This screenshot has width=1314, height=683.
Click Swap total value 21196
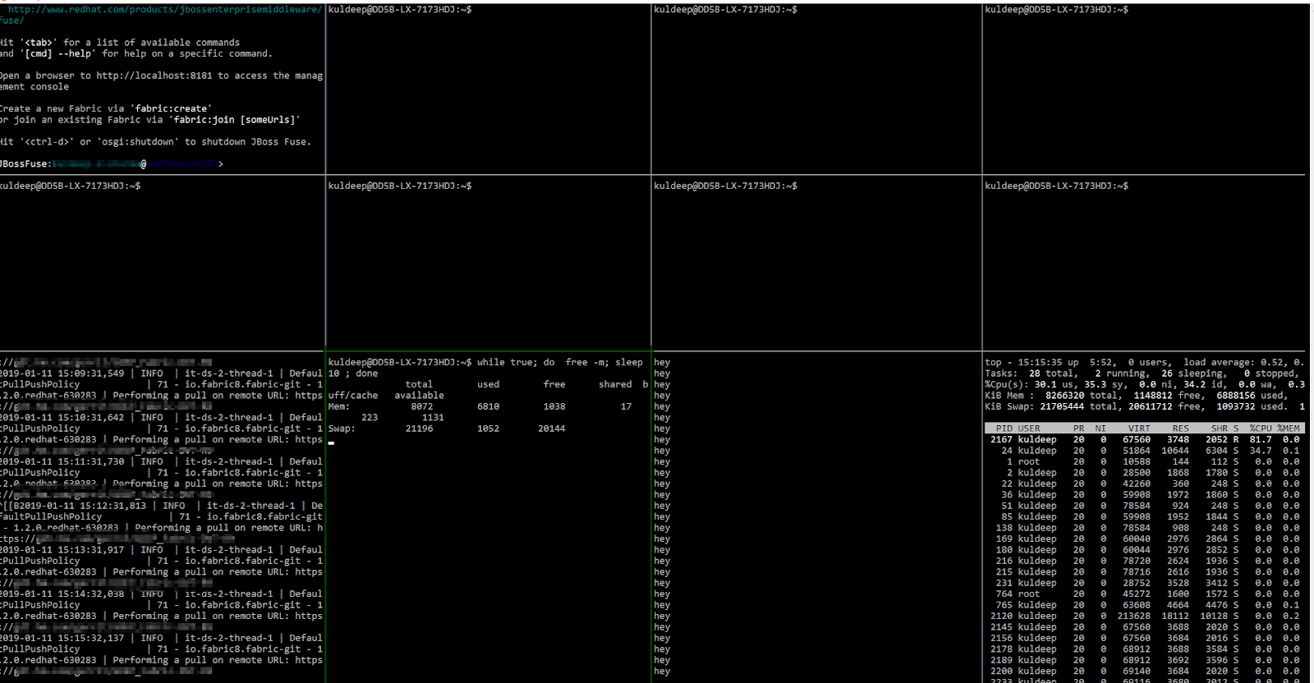419,429
